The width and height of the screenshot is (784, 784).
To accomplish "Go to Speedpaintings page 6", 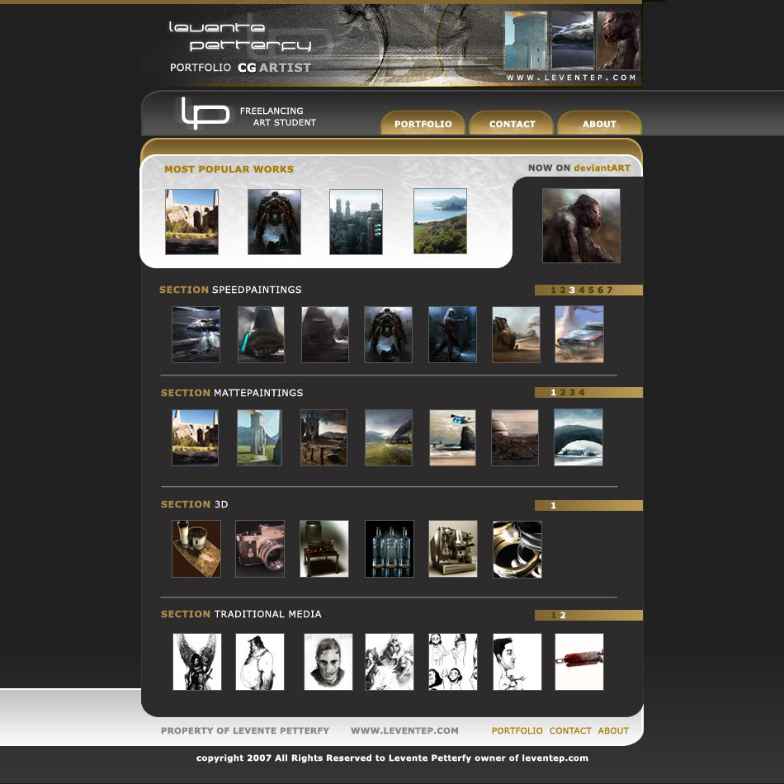I will click(x=601, y=290).
